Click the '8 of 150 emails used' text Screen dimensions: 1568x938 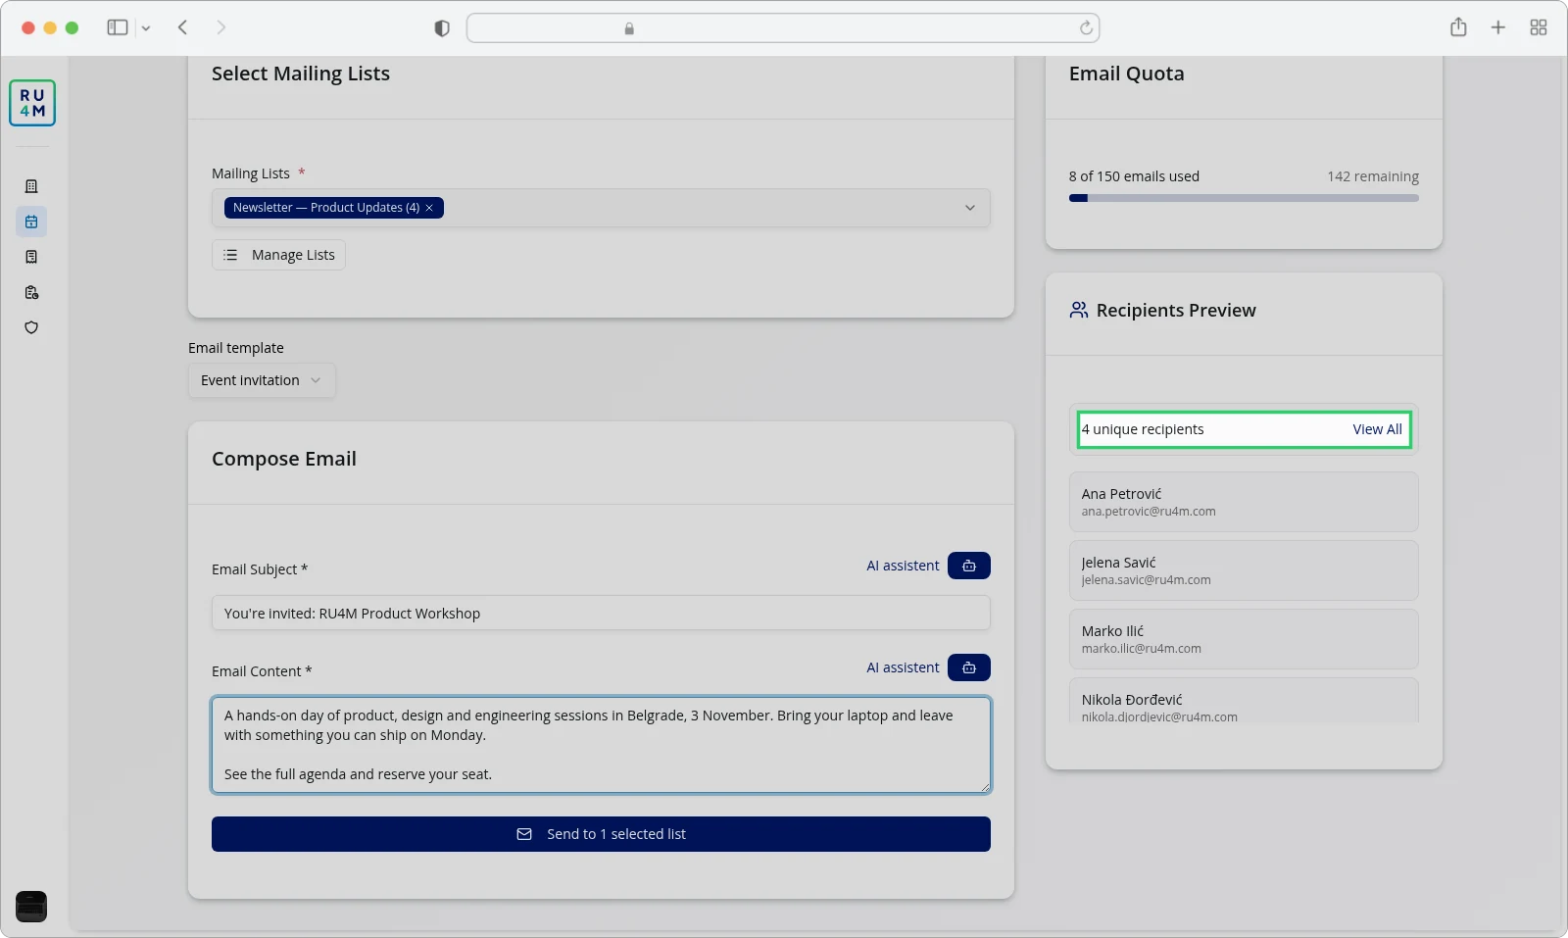click(1134, 176)
